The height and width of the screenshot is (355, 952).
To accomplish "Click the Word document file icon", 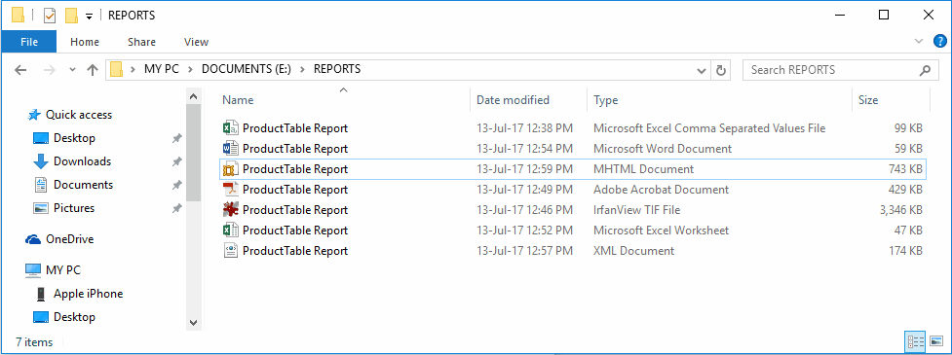I will [x=231, y=149].
